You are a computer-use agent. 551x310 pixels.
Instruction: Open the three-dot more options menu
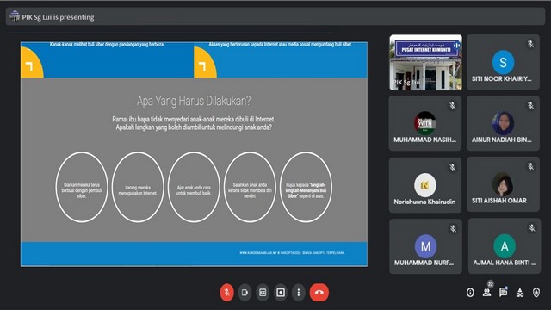pyautogui.click(x=299, y=293)
